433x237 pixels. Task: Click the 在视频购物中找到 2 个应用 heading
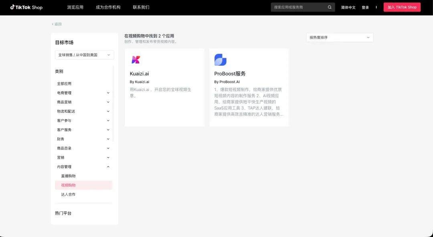(x=149, y=36)
